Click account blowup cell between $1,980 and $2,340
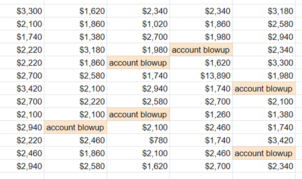This screenshot has width=302, height=179. click(201, 50)
